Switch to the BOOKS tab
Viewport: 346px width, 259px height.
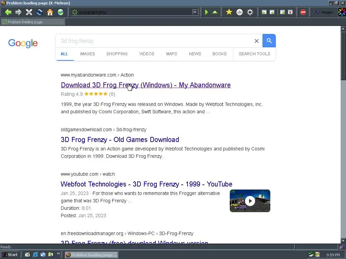click(x=220, y=54)
